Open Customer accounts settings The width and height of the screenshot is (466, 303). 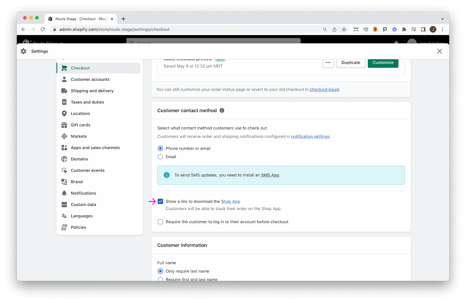click(99, 79)
